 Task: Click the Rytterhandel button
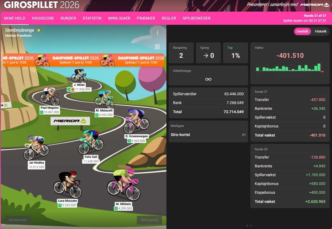pos(18,220)
